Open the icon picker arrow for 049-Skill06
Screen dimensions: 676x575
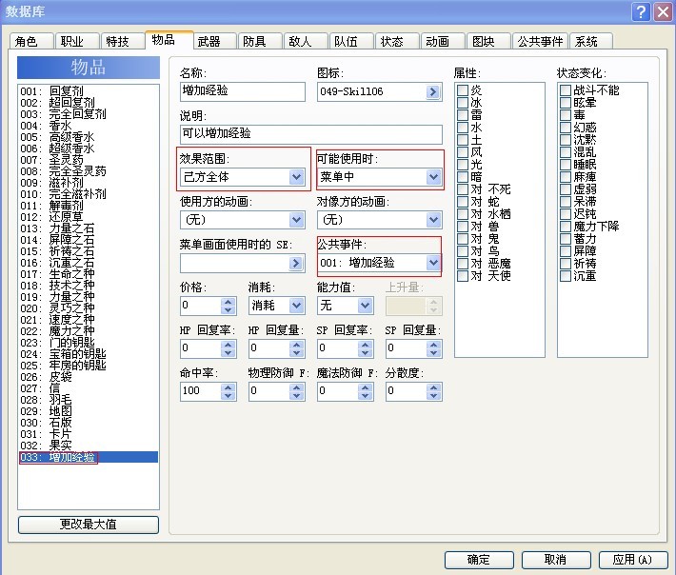point(433,91)
